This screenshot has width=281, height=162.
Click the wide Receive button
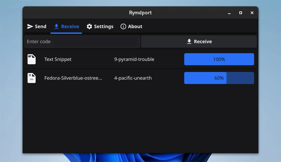199,42
